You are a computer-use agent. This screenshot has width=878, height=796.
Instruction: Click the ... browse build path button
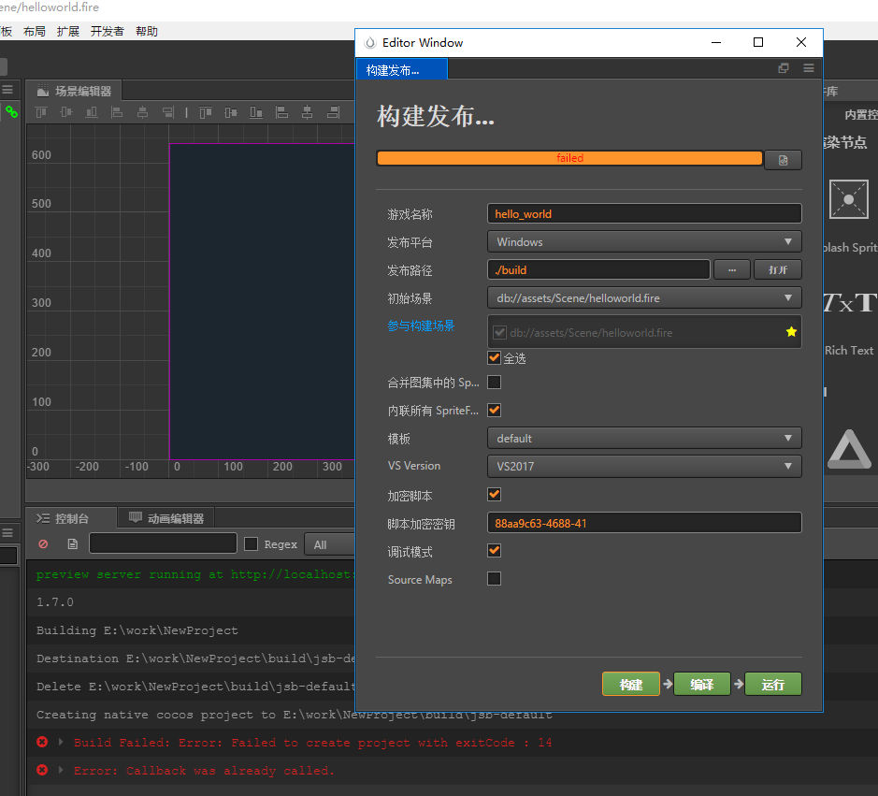(732, 270)
